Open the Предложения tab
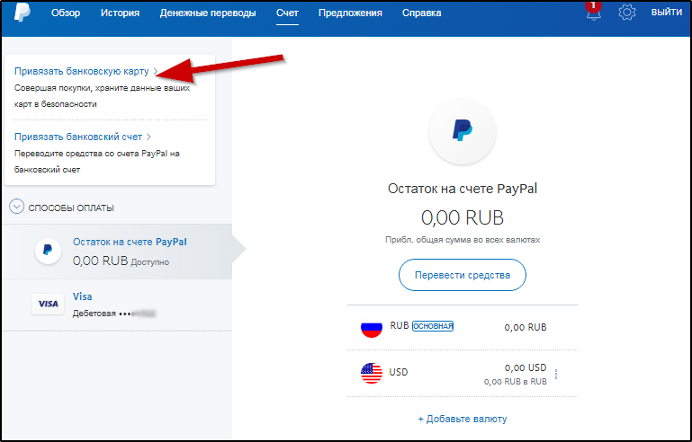The height and width of the screenshot is (442, 692). coord(350,13)
